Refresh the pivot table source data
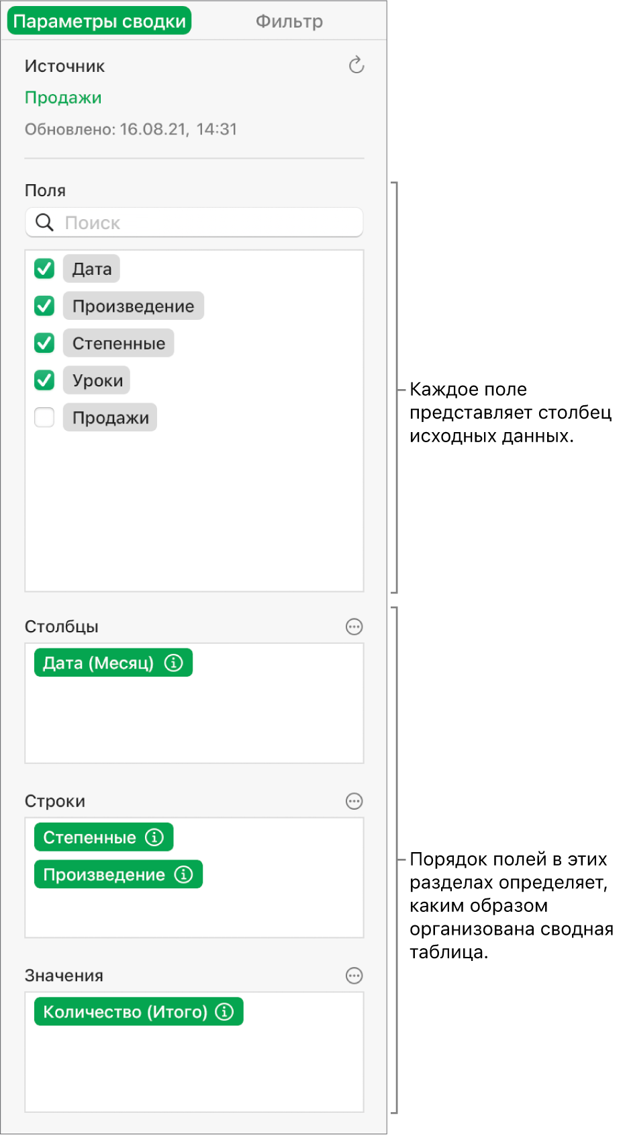Screen dimensions: 625x1135 pos(356,65)
